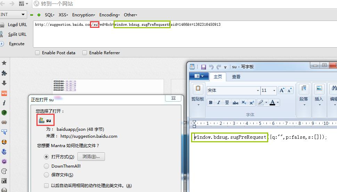The height and width of the screenshot is (192, 337).
Task: Click the green plus icon in HackBar
Action: tap(39, 15)
